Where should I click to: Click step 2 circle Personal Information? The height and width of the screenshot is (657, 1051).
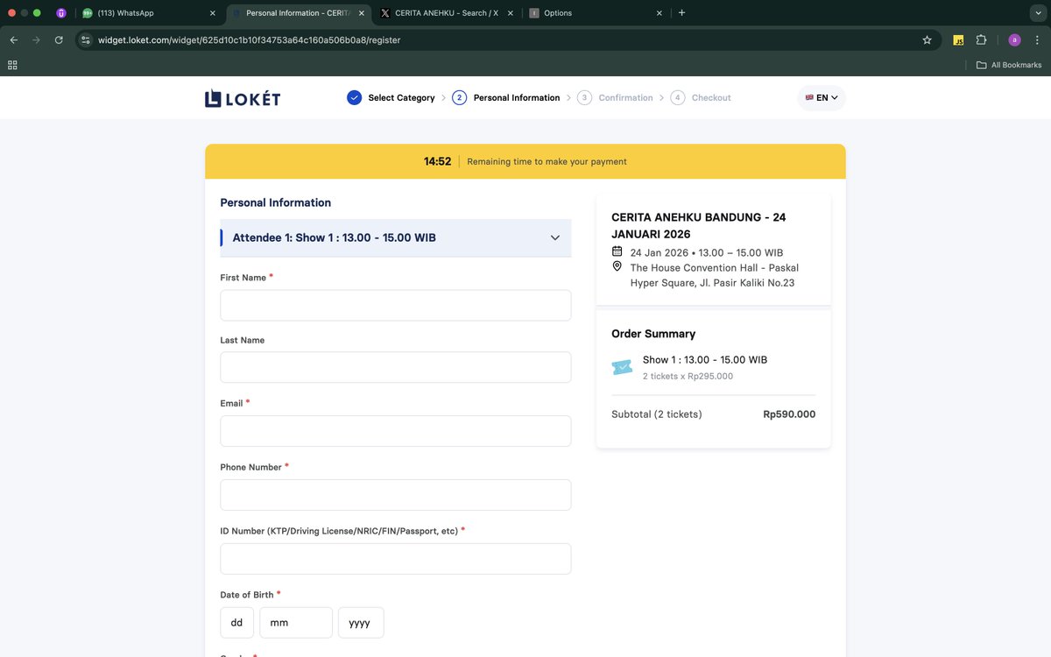(x=459, y=98)
